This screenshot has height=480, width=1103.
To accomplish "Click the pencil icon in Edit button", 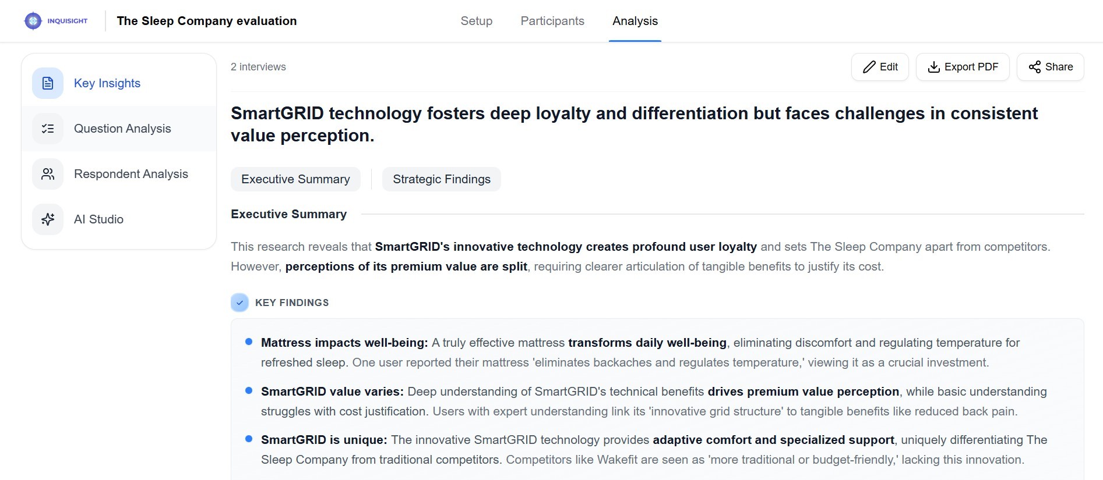I will click(869, 67).
